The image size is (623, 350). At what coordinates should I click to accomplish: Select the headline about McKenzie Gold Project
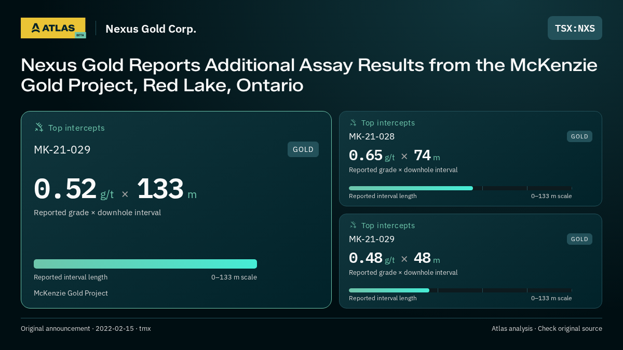point(309,75)
